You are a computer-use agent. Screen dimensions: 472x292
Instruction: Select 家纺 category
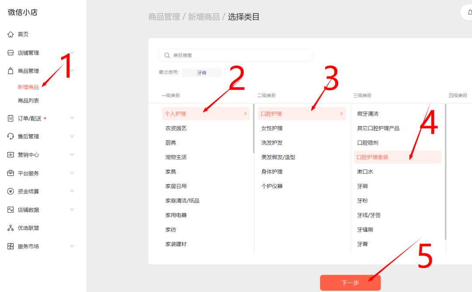(170, 230)
